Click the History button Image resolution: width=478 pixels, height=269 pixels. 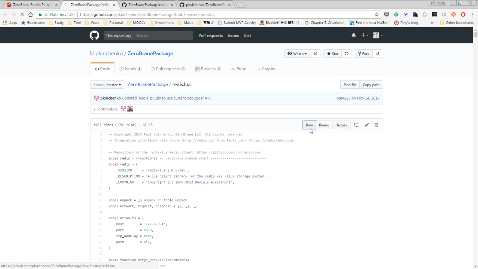(341, 125)
